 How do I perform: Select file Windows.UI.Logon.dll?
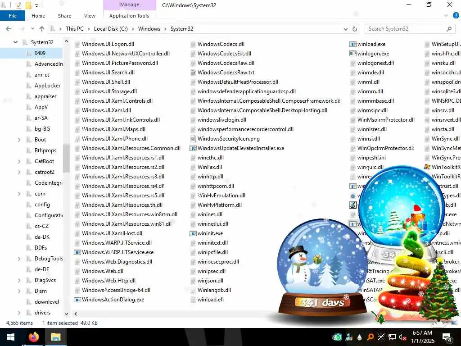point(108,44)
